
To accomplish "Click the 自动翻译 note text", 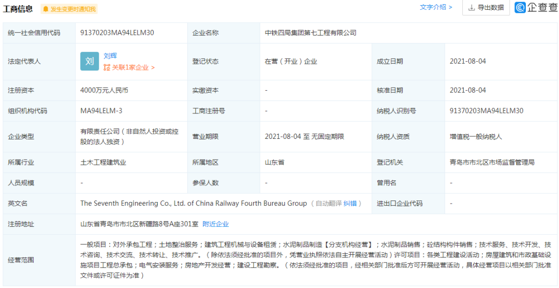I will point(329,204).
